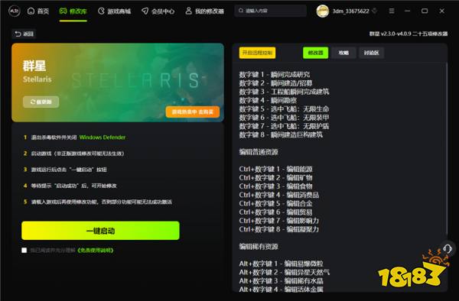Click the 数字键 4 instant survey line

tap(268, 101)
